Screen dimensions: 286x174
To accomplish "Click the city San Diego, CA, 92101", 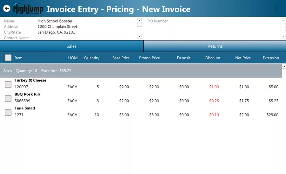I will pyautogui.click(x=56, y=32).
